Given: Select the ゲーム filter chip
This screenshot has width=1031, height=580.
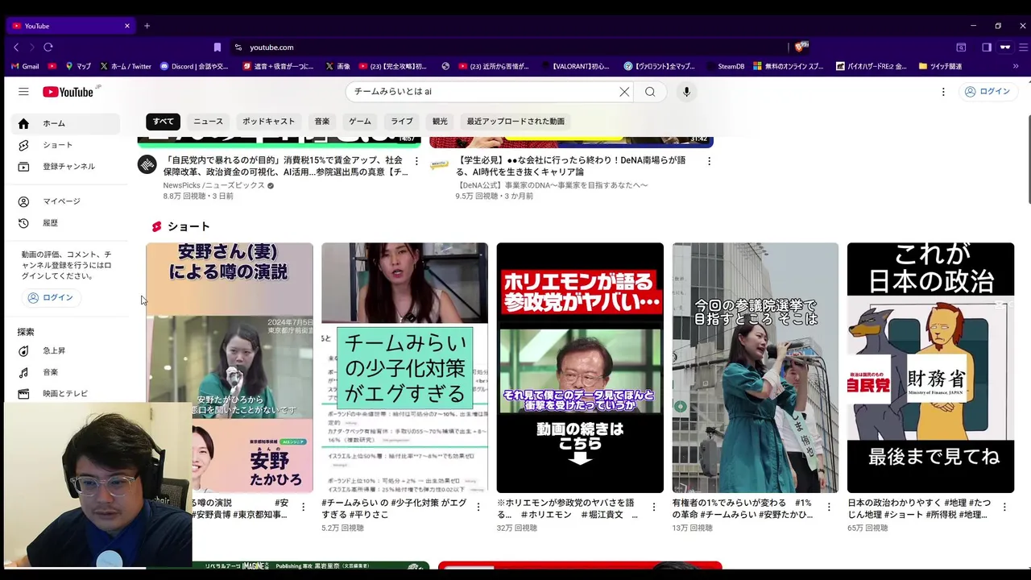Looking at the screenshot, I should 360,121.
